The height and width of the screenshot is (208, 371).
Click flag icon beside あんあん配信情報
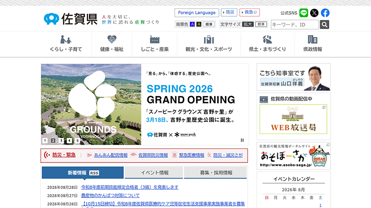90,155
